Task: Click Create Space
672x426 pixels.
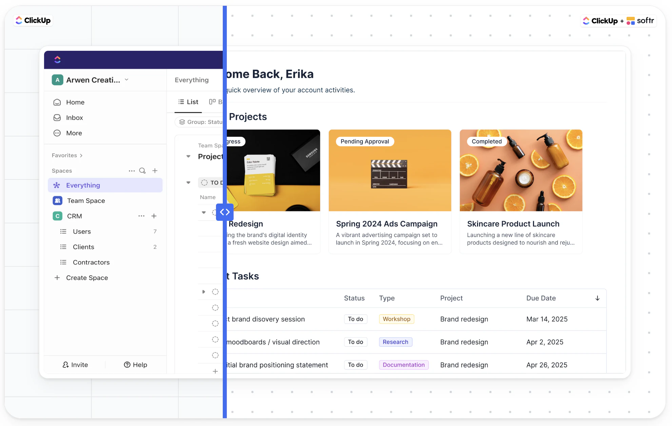Action: coord(81,278)
